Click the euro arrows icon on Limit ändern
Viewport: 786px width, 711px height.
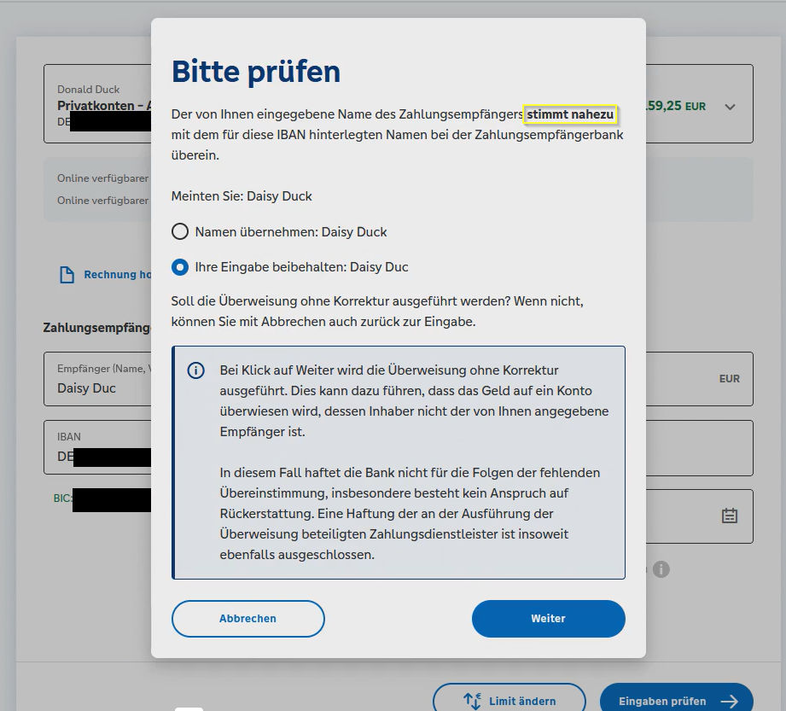[473, 701]
